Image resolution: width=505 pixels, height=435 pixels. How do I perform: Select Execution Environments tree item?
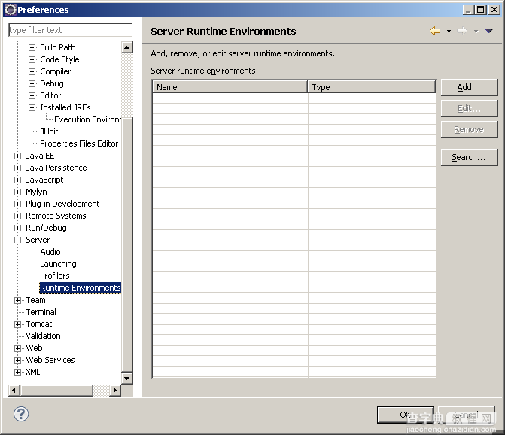tap(87, 119)
